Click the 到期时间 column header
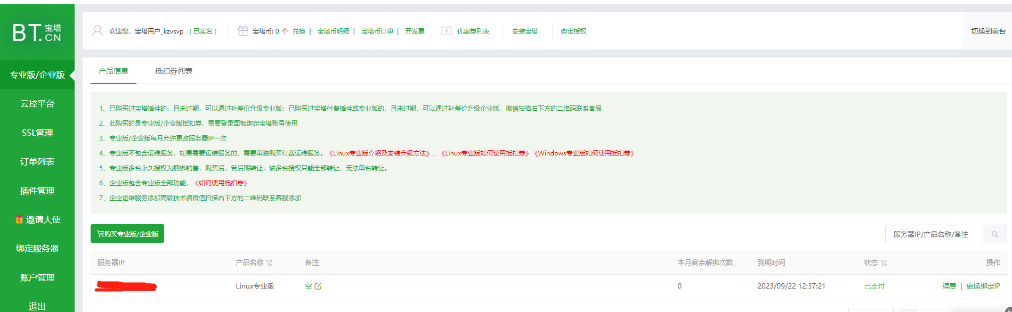 click(771, 263)
